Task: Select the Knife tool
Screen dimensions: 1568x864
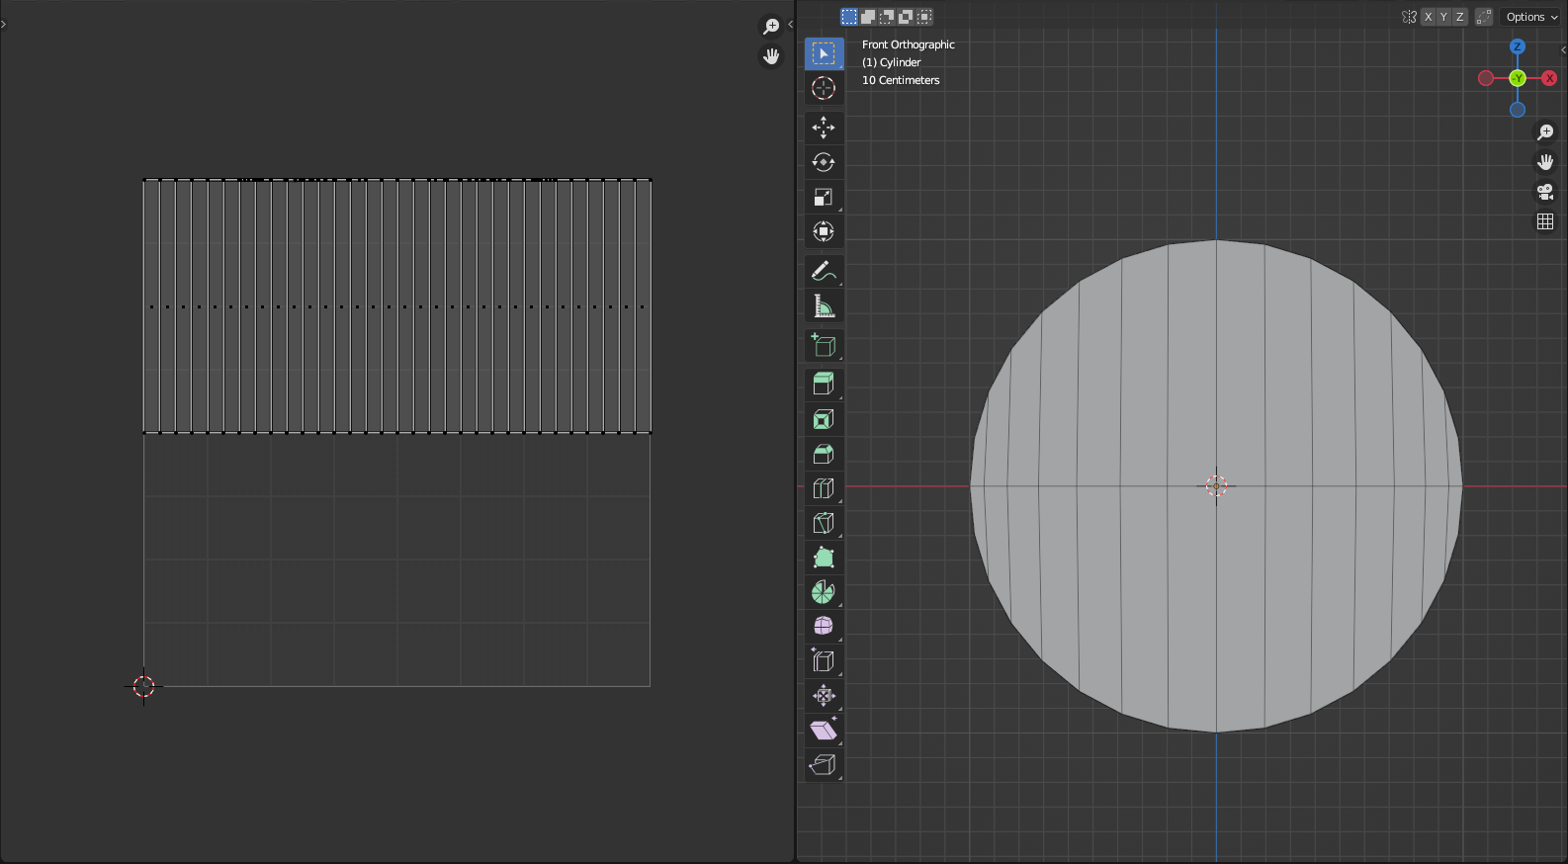Action: [823, 523]
